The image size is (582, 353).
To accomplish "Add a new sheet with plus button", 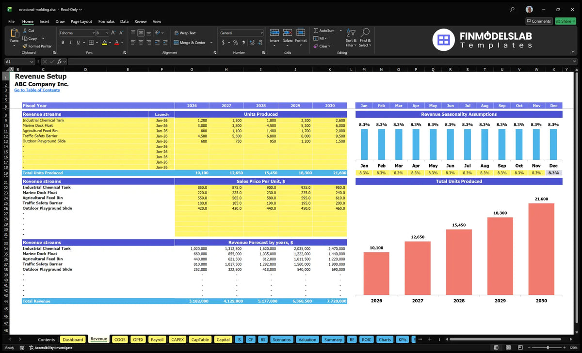I will [430, 339].
